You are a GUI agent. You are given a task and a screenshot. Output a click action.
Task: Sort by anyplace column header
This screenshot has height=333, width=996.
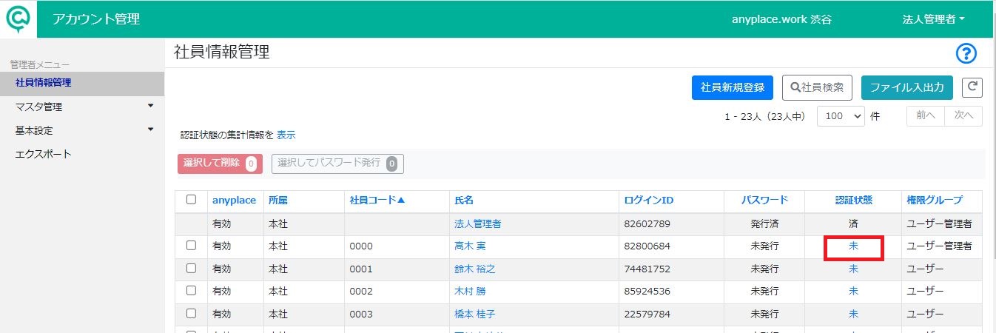[234, 200]
